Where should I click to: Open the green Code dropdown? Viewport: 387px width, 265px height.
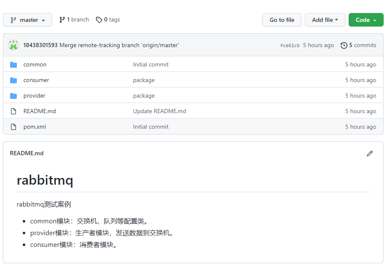pos(366,20)
